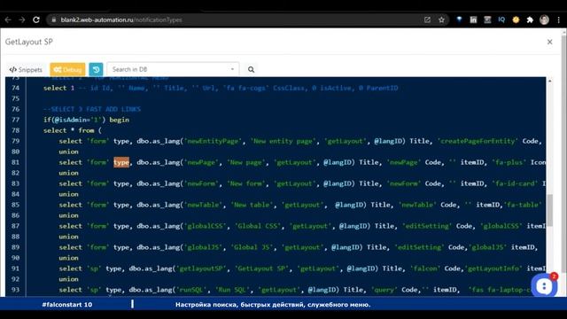Click the orange Debug button
The height and width of the screenshot is (319, 567).
(67, 69)
